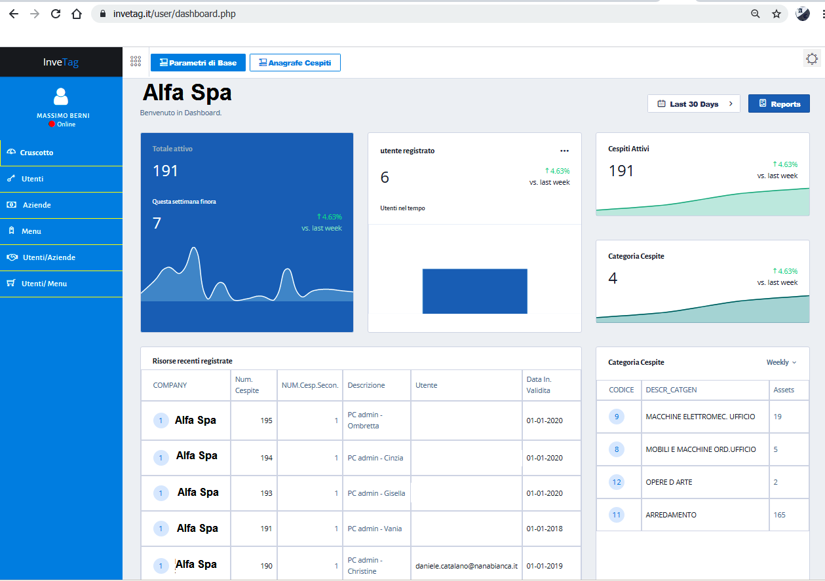The height and width of the screenshot is (581, 825).
Task: Click the money icon beside Aziende
Action: click(11, 204)
